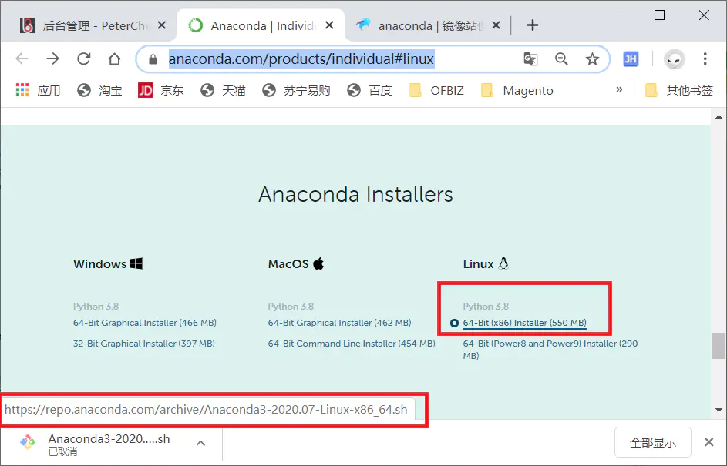This screenshot has height=466, width=727.
Task: Click the page scrollbar thumb
Action: coord(719,346)
